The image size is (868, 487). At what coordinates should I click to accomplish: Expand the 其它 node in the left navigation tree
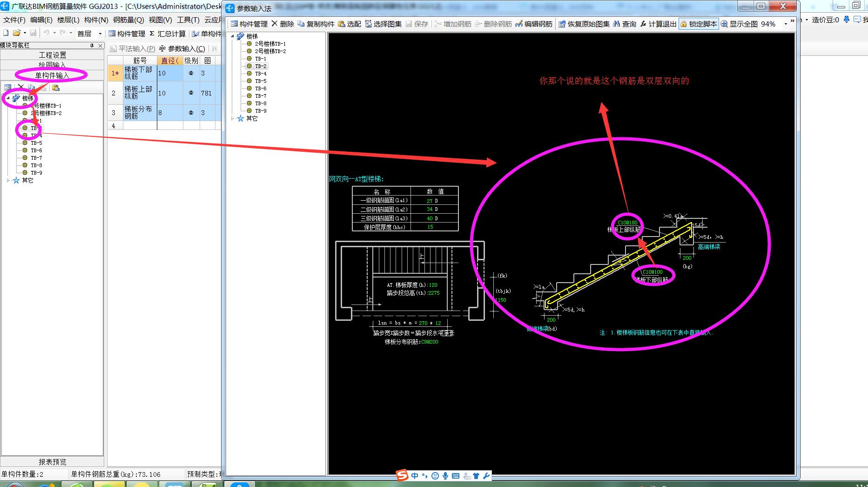pos(8,180)
